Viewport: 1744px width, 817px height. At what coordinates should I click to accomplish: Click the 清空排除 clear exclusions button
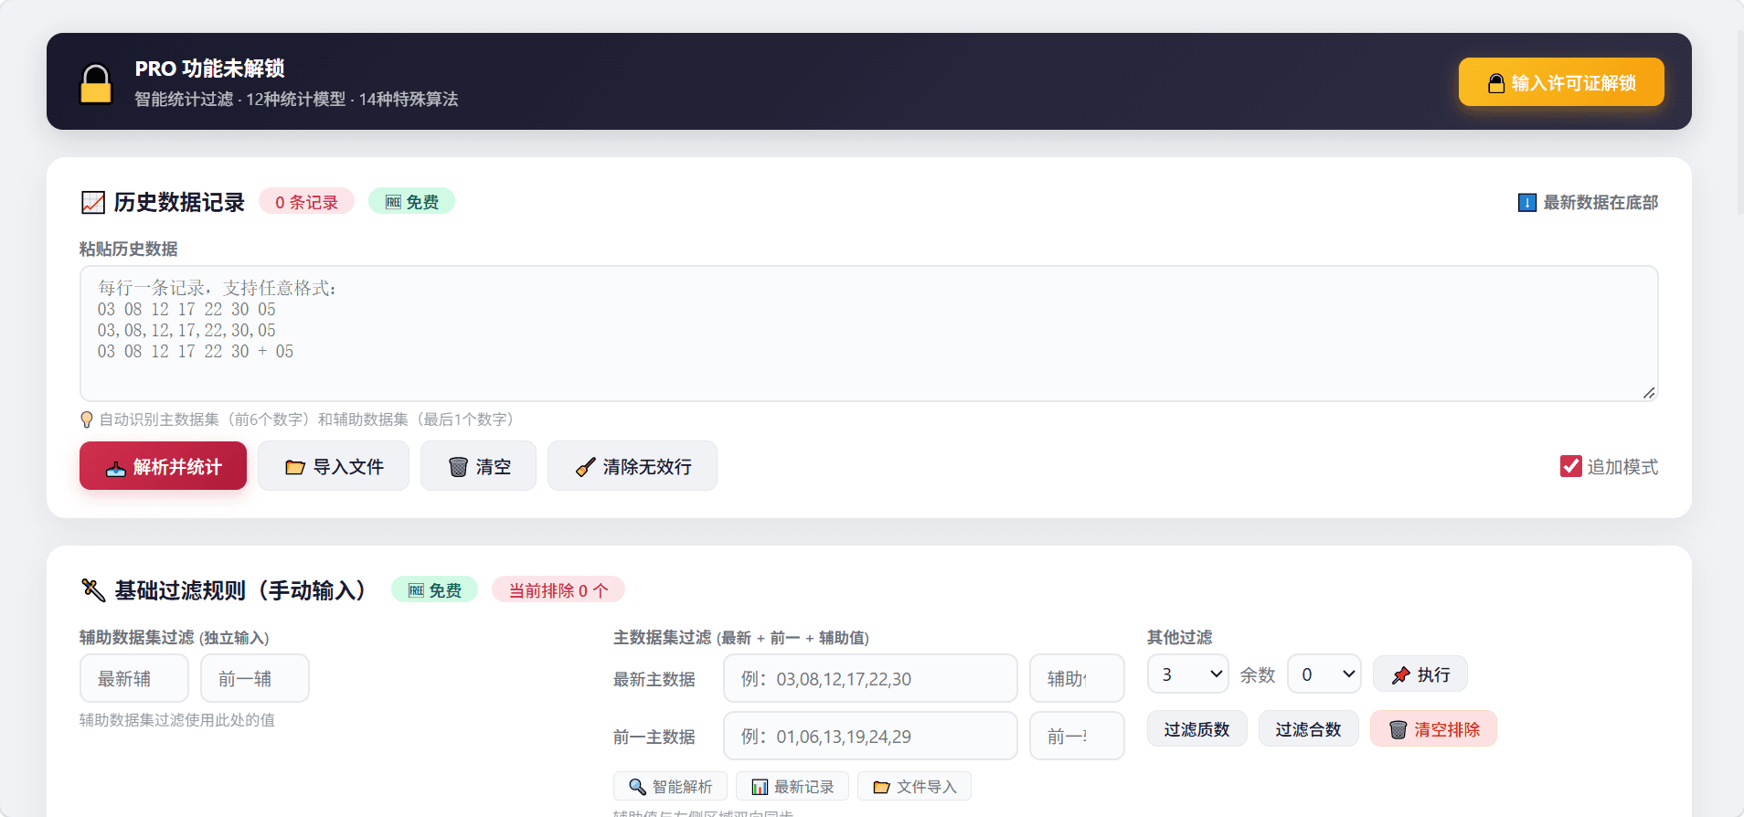point(1433,729)
